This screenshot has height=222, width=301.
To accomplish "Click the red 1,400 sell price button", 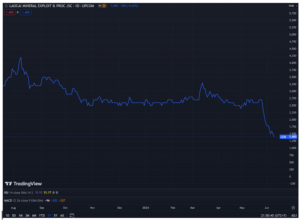I will pyautogui.click(x=9, y=12).
